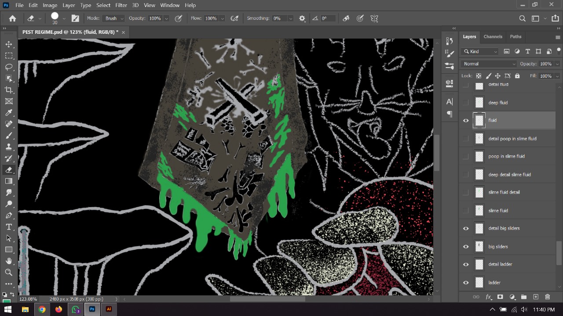Select the Spot Healing Brush tool
The height and width of the screenshot is (316, 563).
point(9,124)
